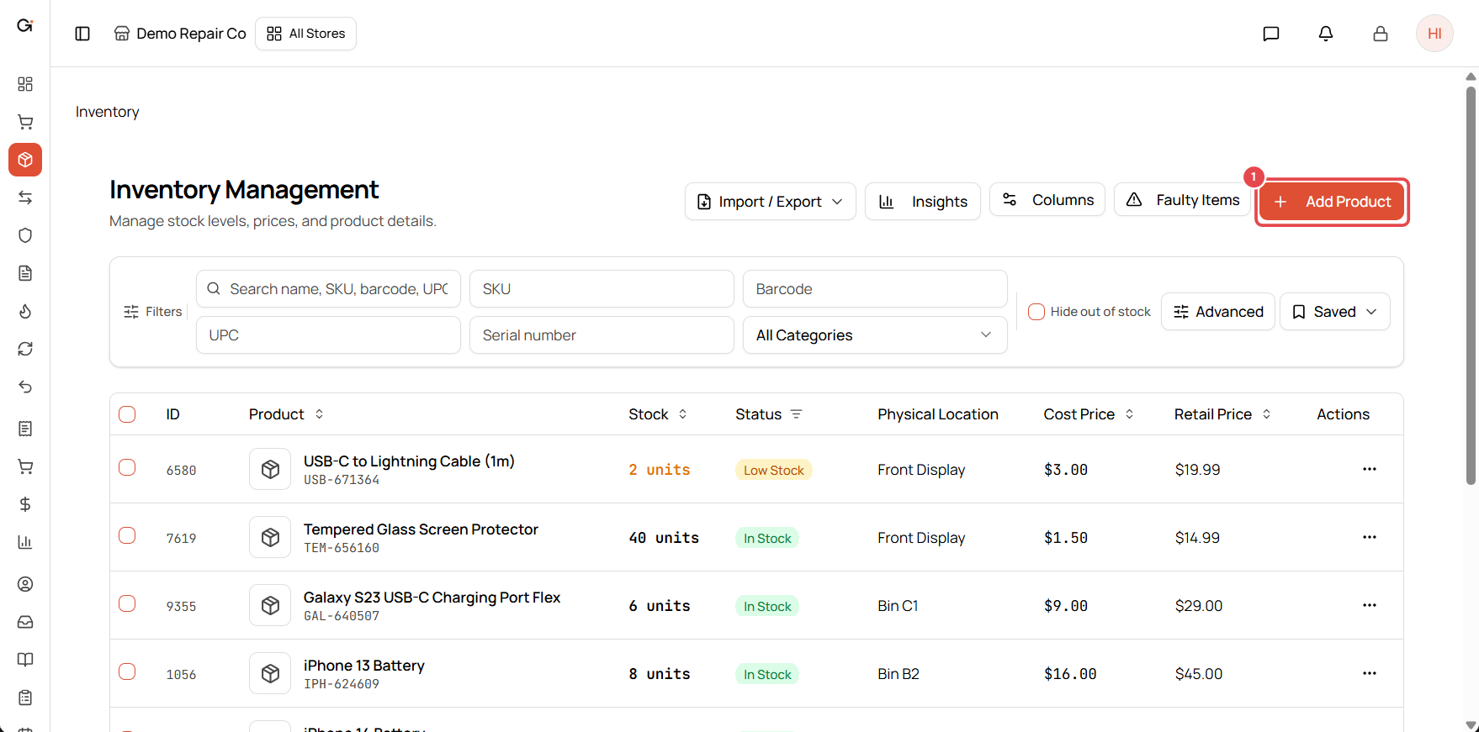Select the highlighted Inventory box sidebar icon
Screen dimensions: 1479x732
point(25,160)
